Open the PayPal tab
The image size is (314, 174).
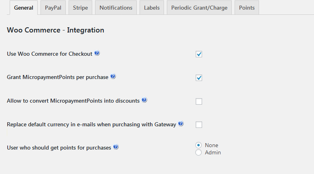53,8
